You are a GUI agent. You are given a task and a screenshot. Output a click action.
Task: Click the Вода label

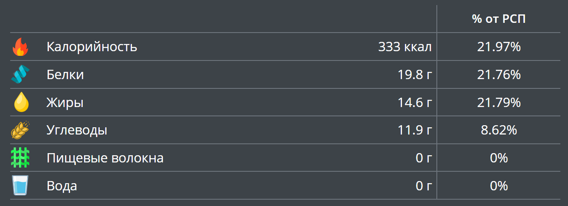pos(62,186)
